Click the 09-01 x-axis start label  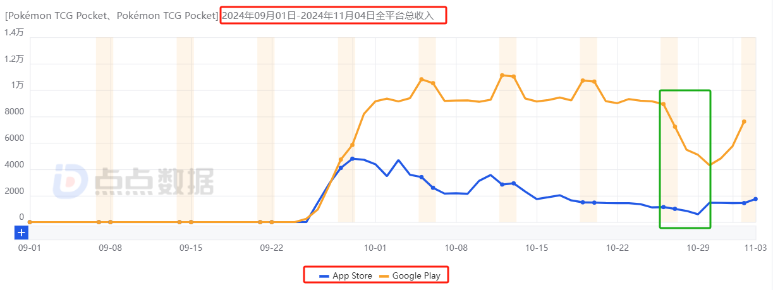[x=30, y=248]
